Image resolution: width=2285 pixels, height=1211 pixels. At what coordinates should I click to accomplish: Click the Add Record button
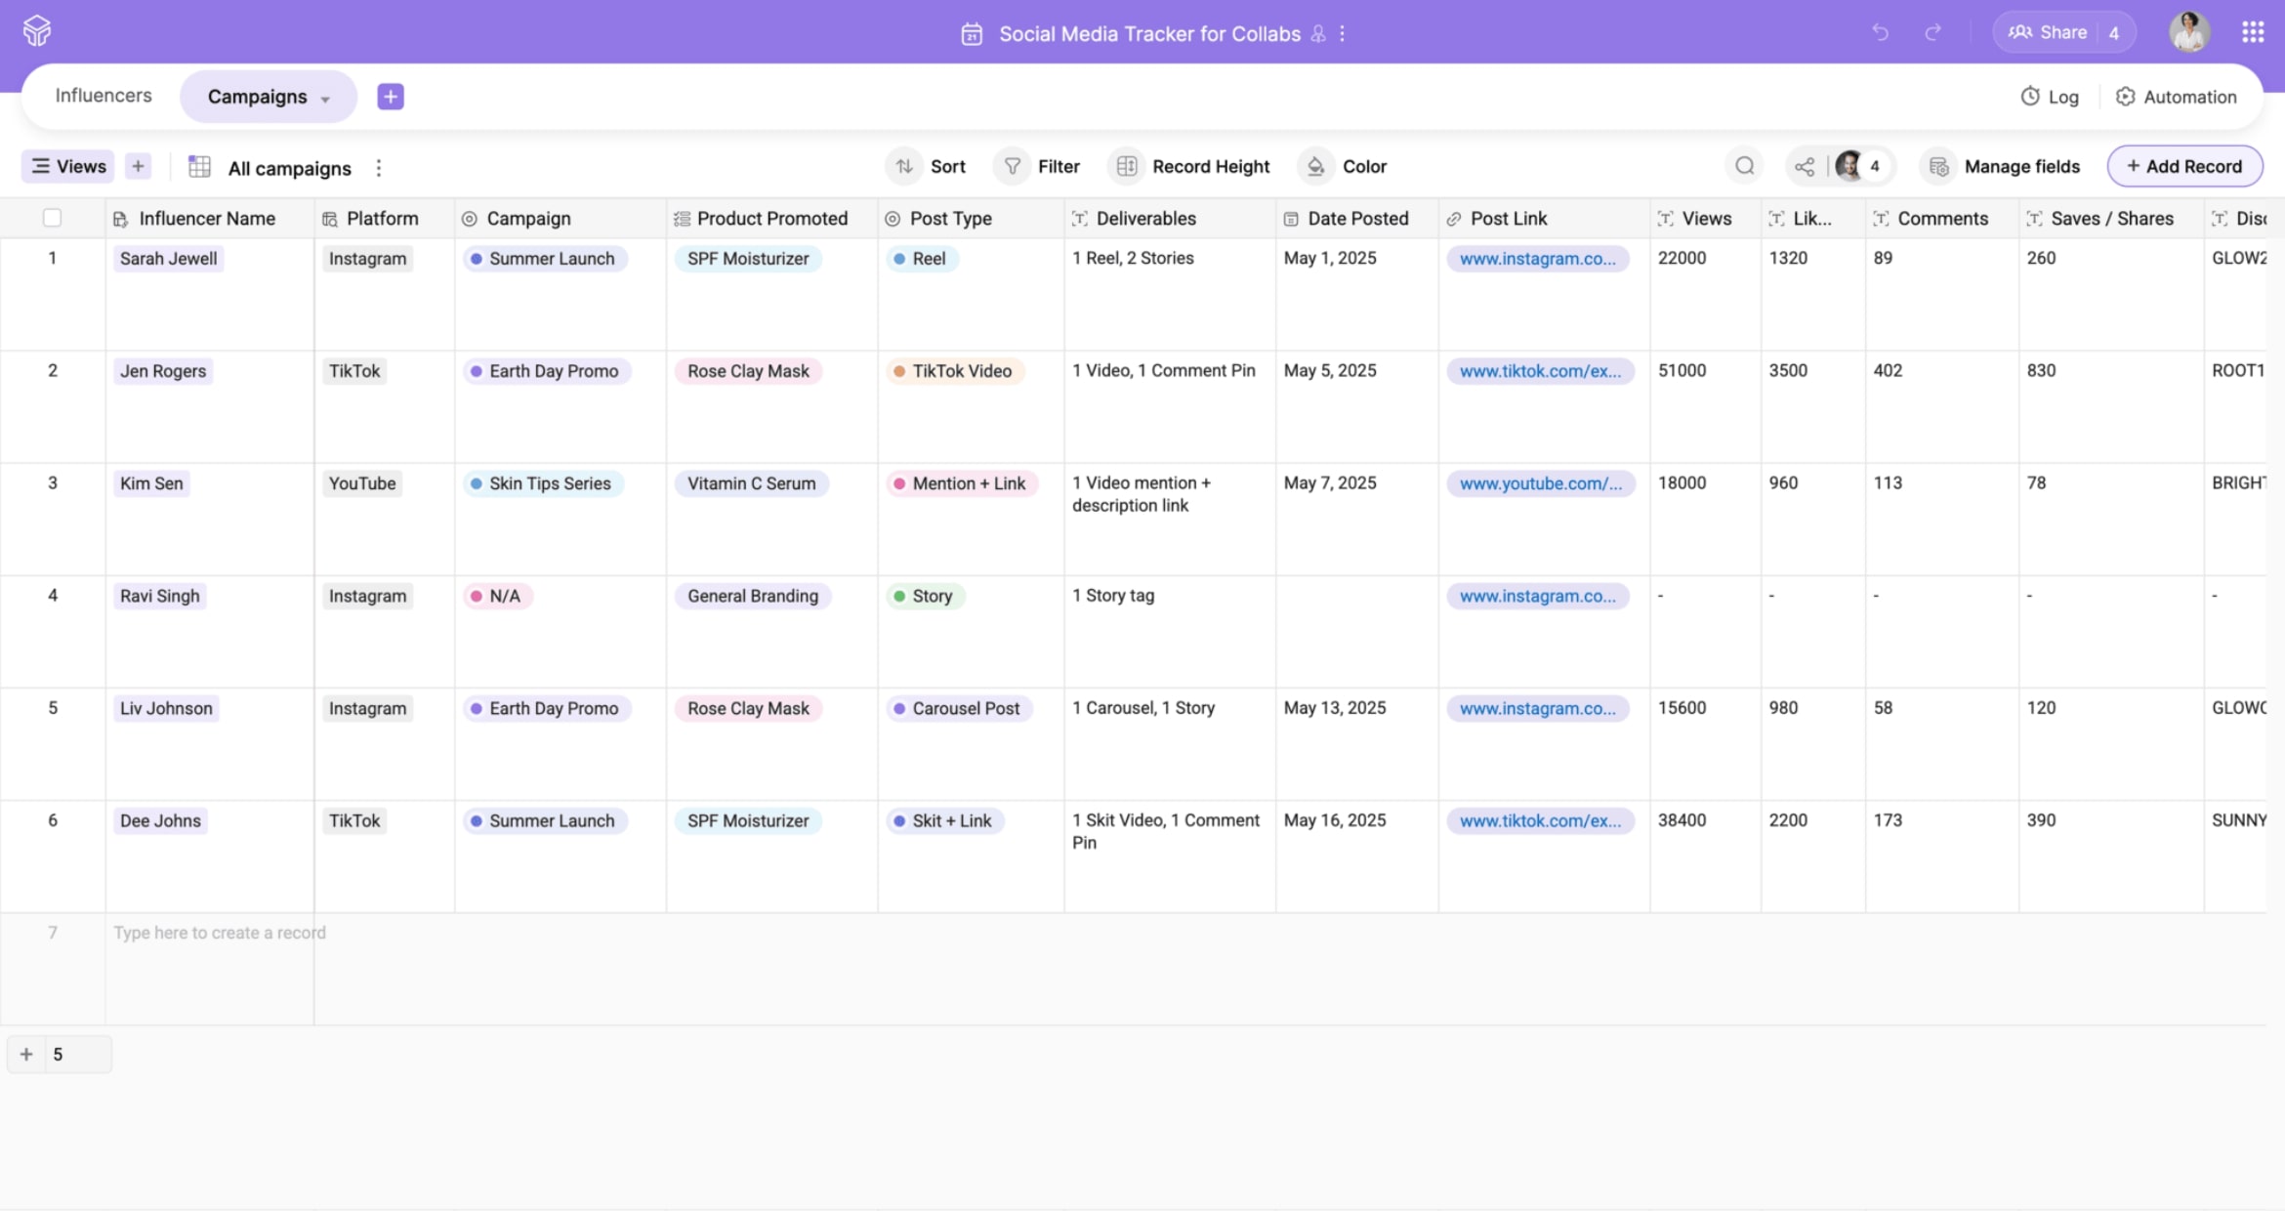pyautogui.click(x=2184, y=166)
